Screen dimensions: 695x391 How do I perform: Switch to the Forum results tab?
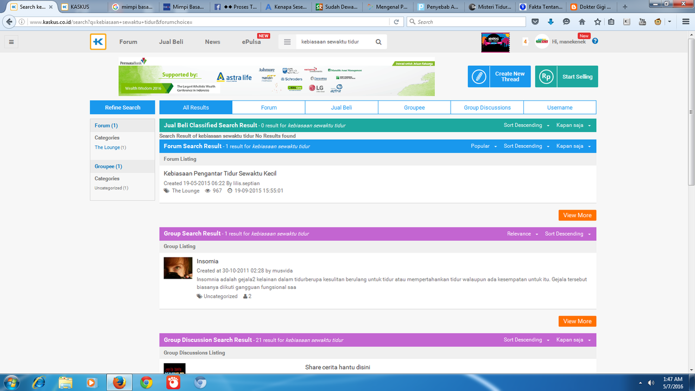[x=269, y=108]
